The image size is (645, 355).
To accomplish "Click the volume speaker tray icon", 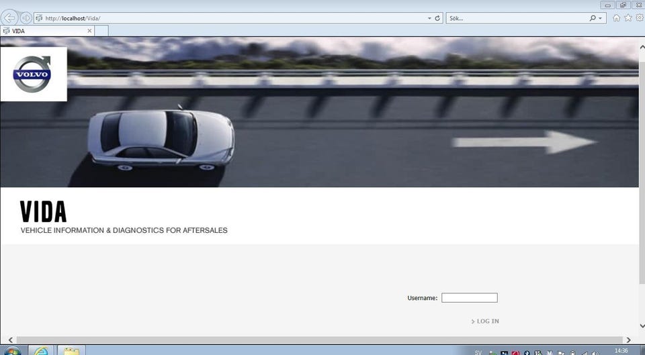I will click(595, 353).
